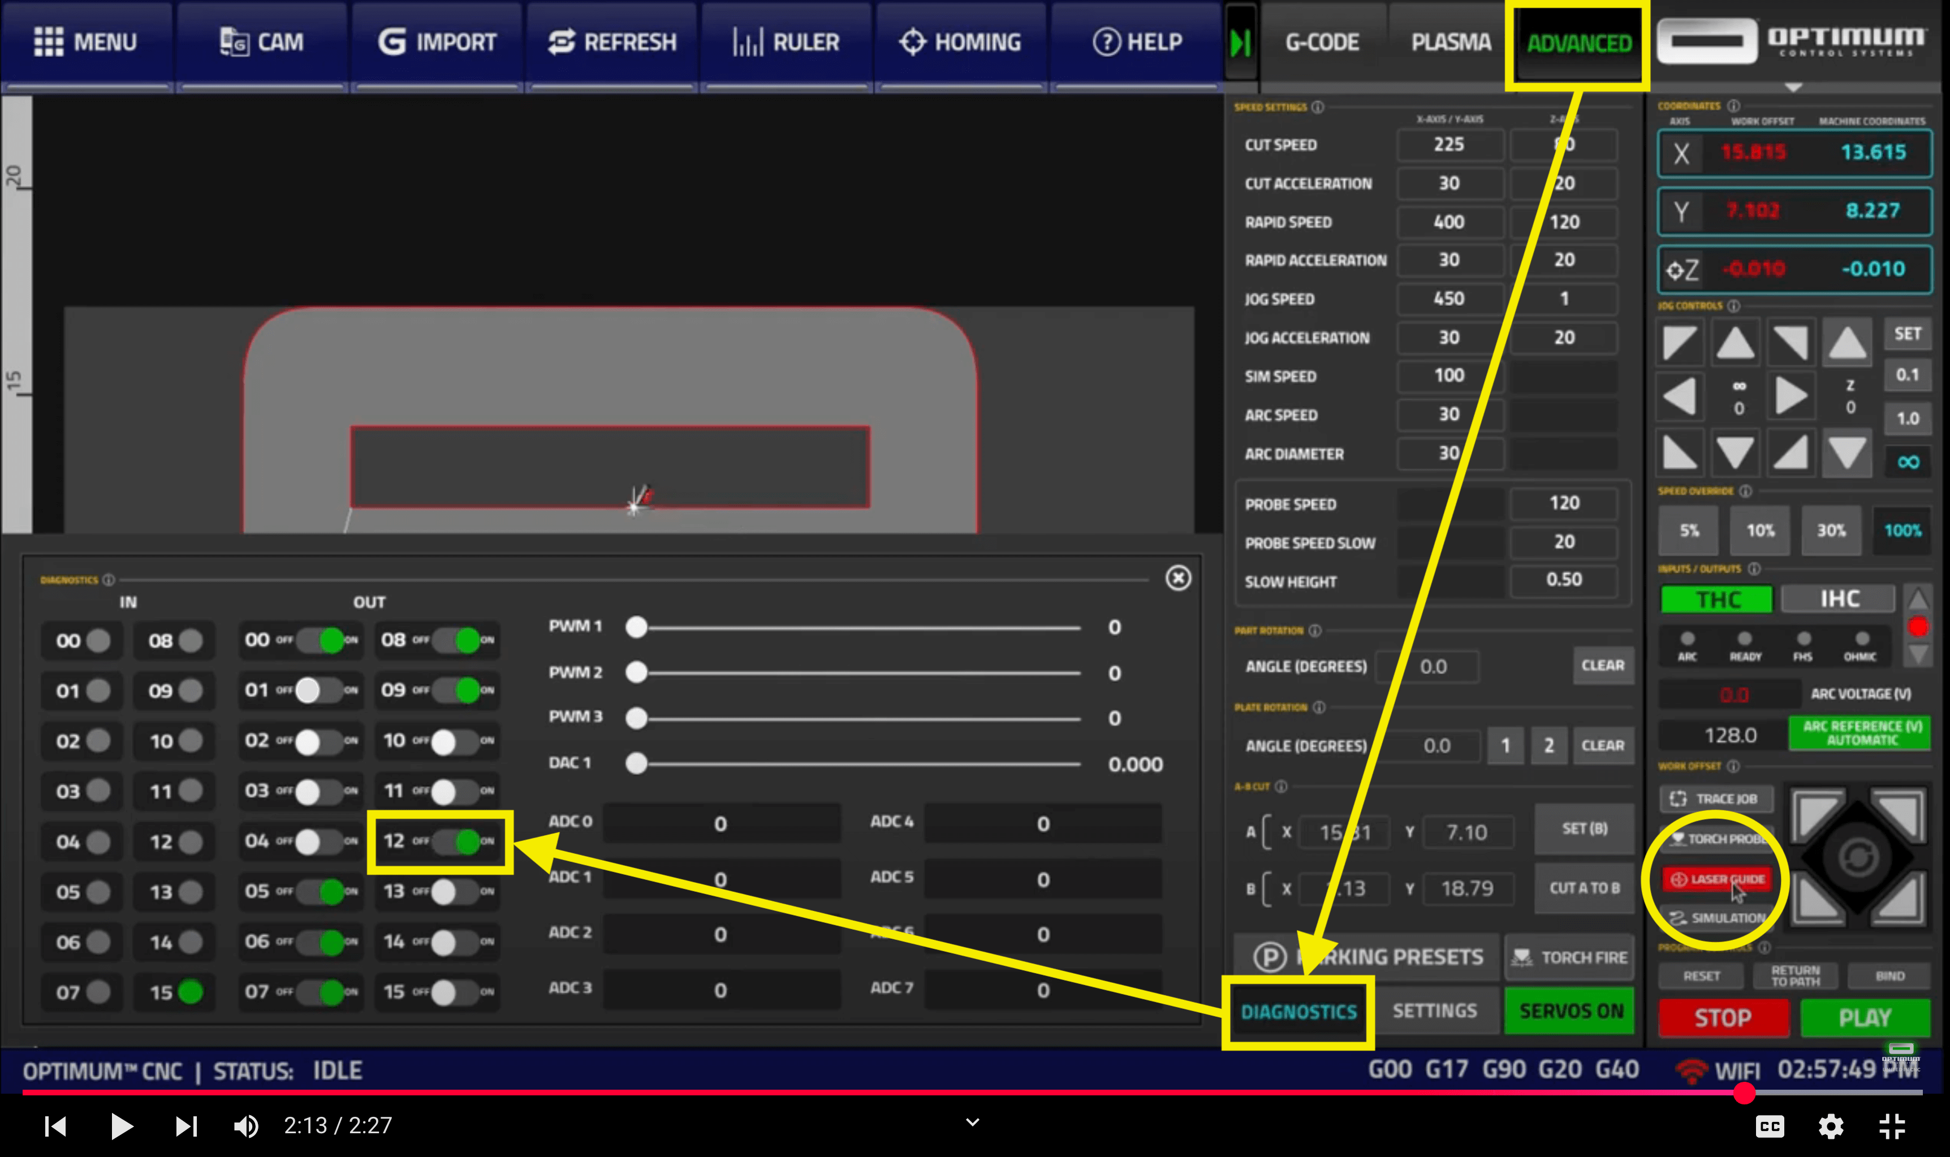Open the G-CODE tab
The width and height of the screenshot is (1950, 1157).
[x=1322, y=42]
